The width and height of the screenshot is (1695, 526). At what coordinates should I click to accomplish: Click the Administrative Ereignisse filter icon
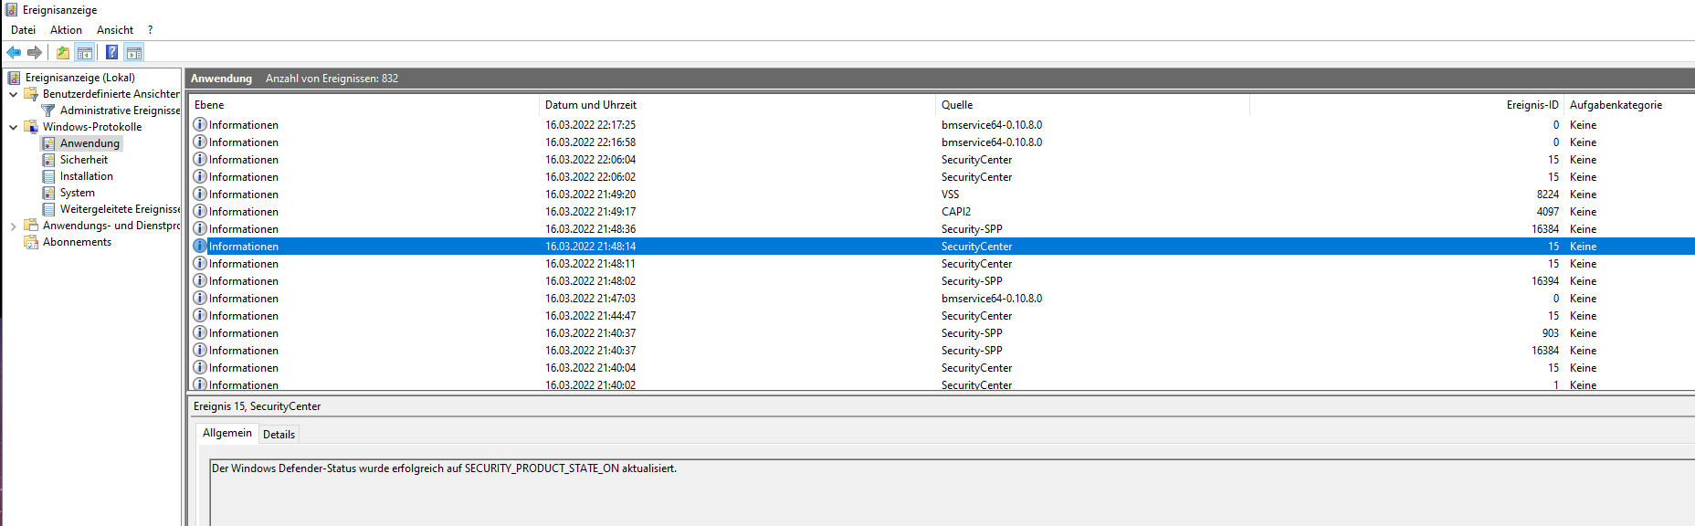coord(48,110)
